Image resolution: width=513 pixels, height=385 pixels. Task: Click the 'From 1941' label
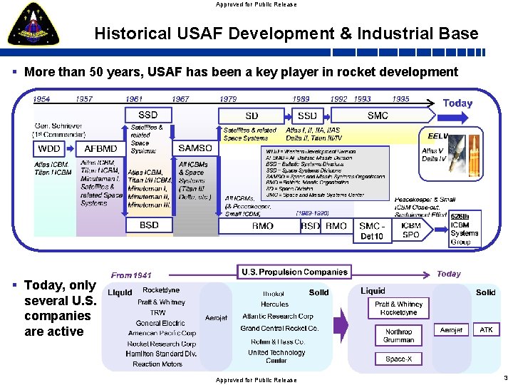click(x=131, y=275)
